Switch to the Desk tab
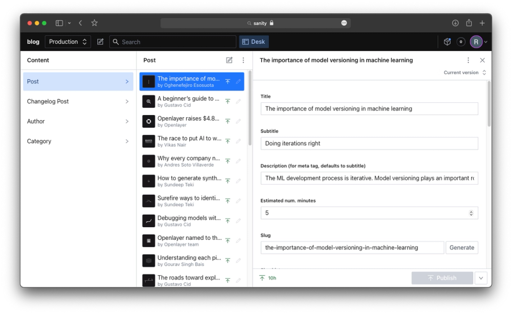Viewport: 512px width, 314px height. (x=253, y=41)
